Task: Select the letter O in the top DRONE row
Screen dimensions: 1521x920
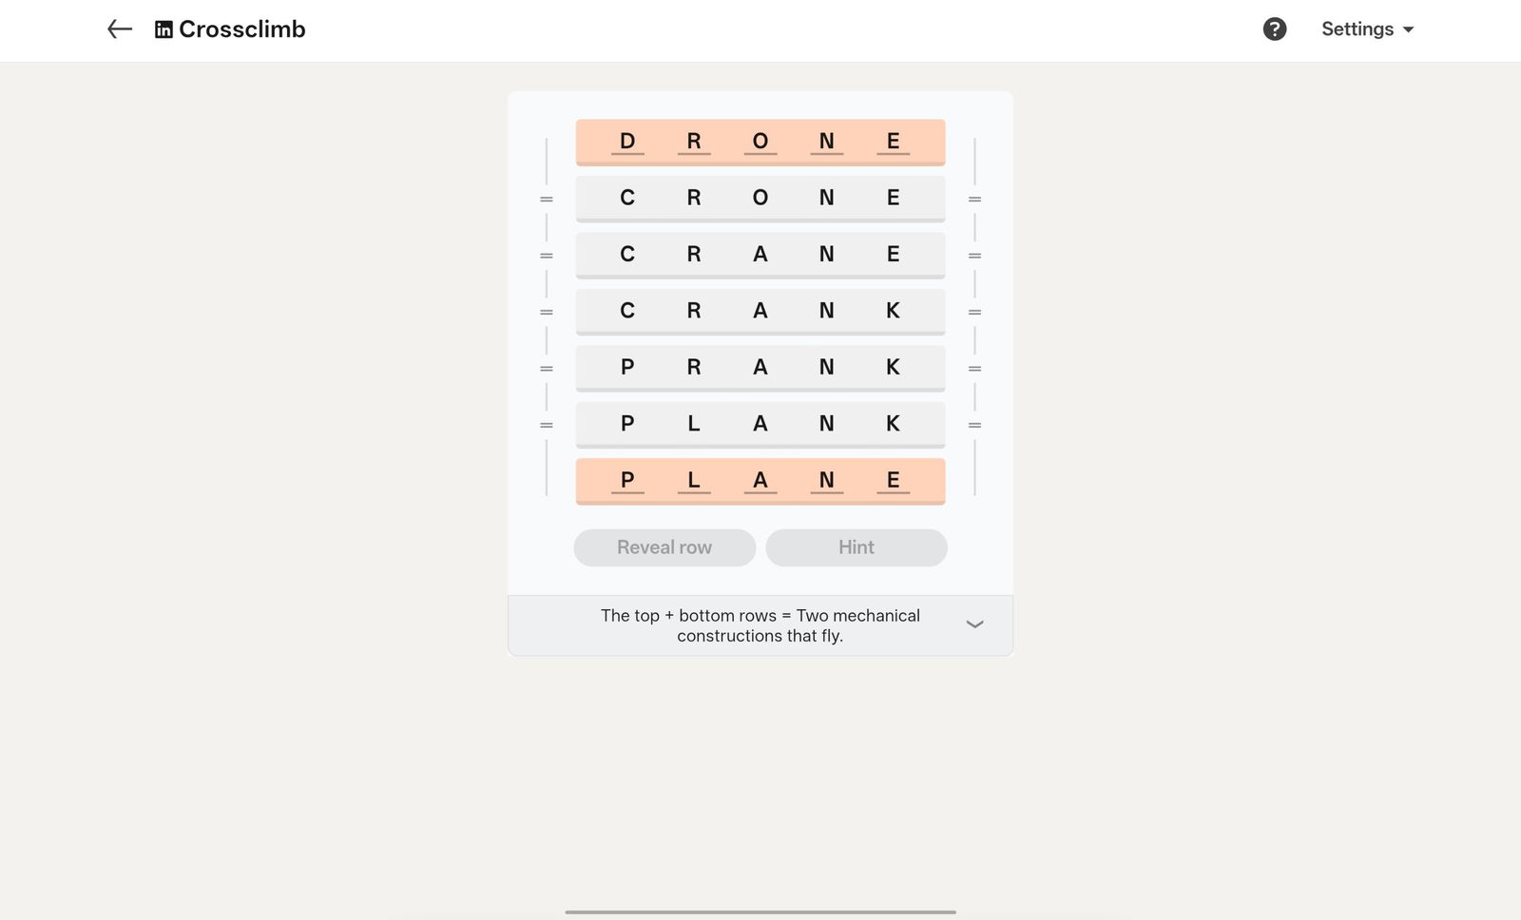Action: (760, 141)
